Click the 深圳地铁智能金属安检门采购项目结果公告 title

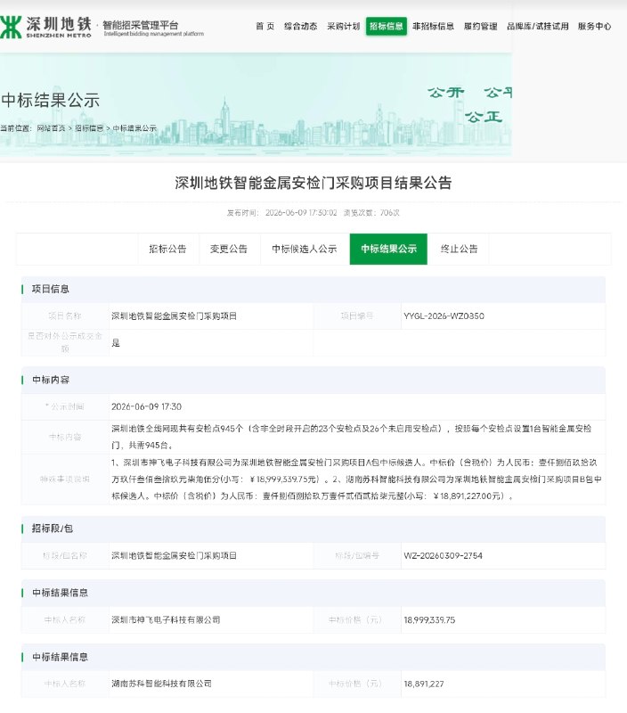pyautogui.click(x=313, y=183)
